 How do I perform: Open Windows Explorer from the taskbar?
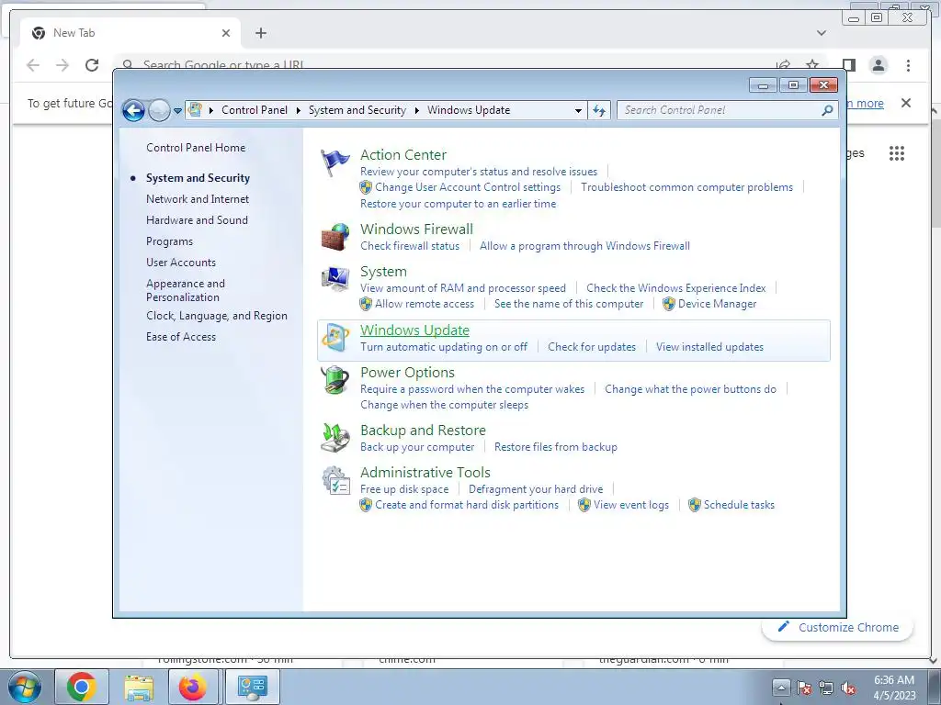[x=139, y=687]
